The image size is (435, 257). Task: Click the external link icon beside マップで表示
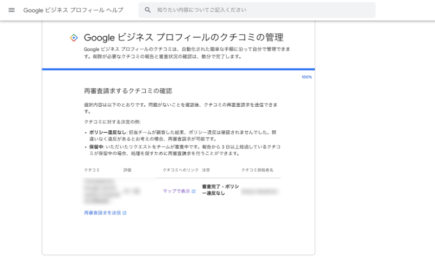coord(193,191)
